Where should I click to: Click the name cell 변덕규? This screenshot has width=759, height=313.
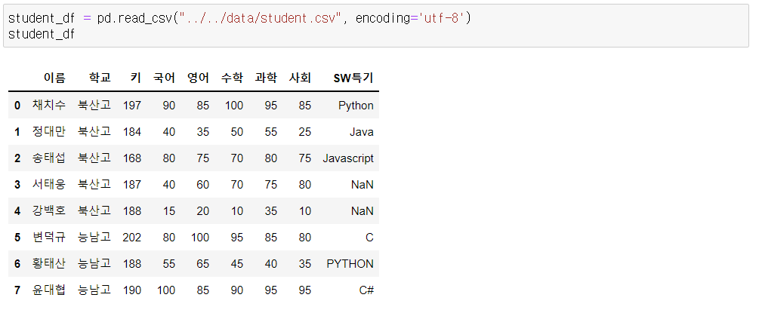[49, 237]
